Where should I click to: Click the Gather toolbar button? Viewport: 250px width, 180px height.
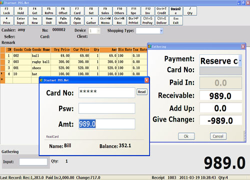[91, 20]
